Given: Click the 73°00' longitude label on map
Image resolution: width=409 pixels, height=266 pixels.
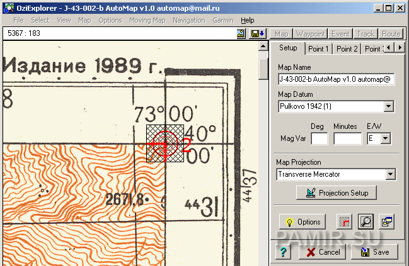Looking at the screenshot, I should click(165, 114).
